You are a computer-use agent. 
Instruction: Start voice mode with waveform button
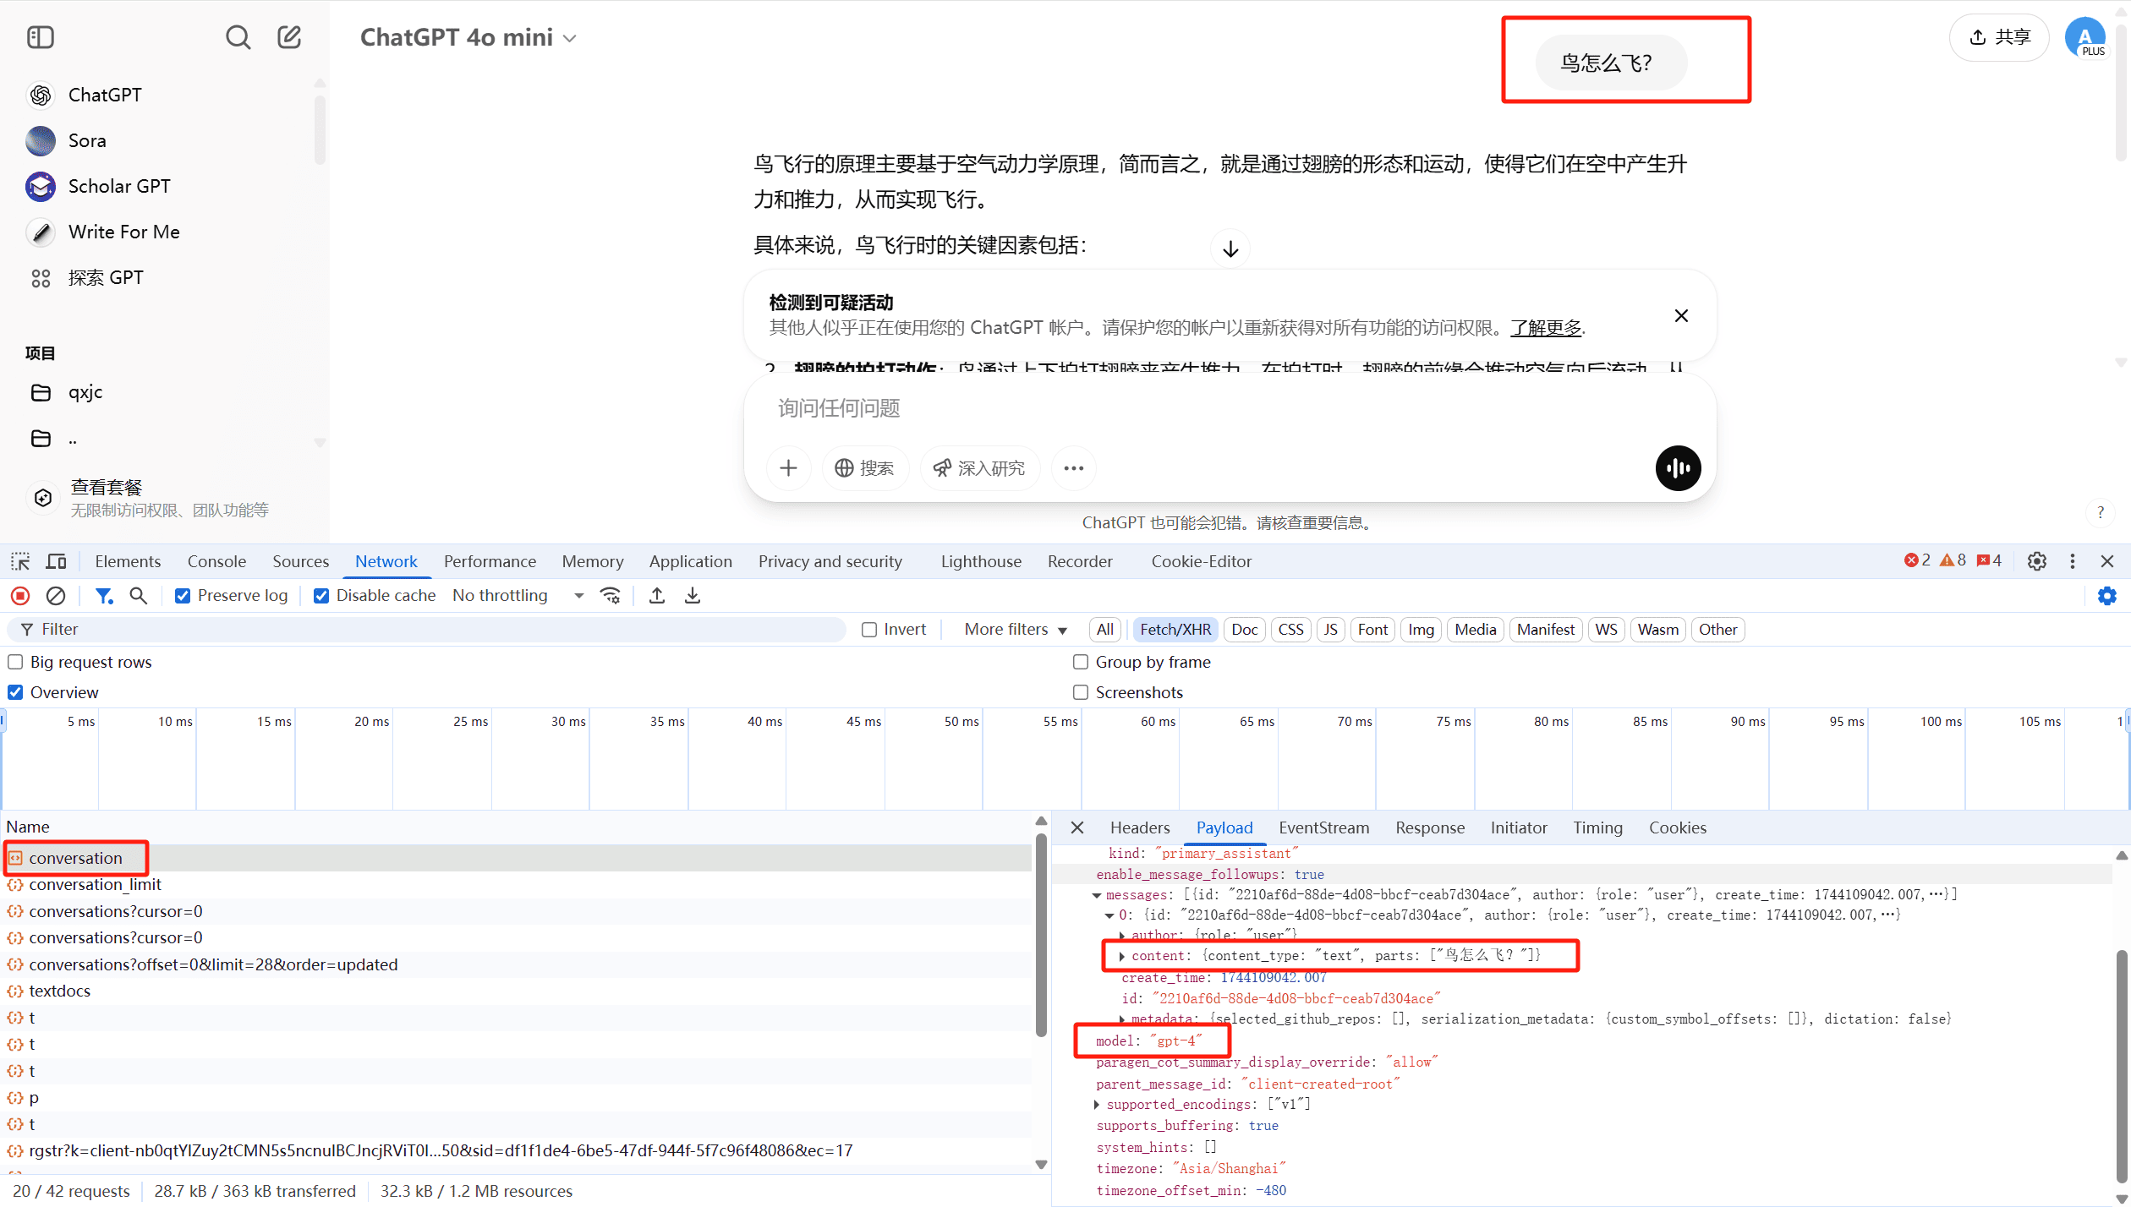tap(1678, 468)
